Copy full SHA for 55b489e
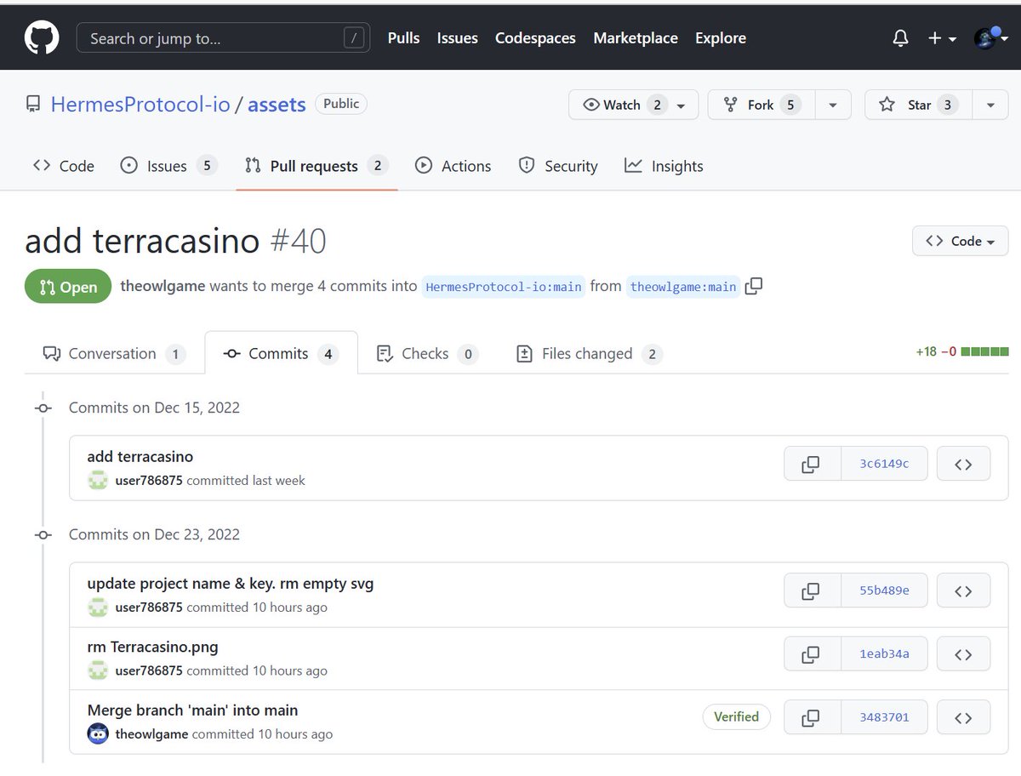1021x776 pixels. tap(812, 591)
